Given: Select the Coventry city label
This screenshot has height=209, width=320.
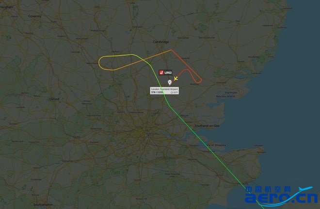Looking at the screenshot, I should click(x=35, y=16).
